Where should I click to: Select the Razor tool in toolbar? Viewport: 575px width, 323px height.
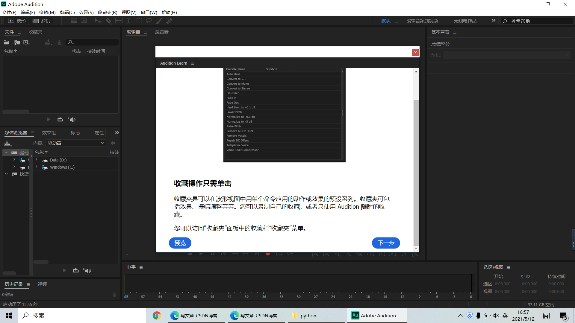[x=108, y=21]
